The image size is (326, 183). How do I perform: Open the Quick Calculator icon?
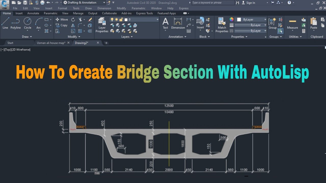tap(304, 31)
